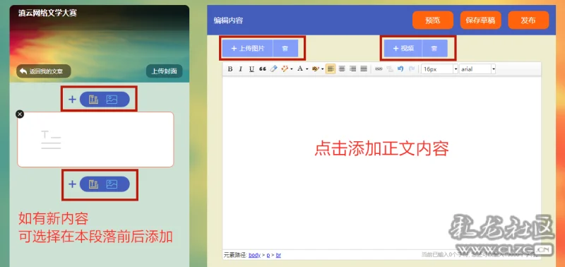Image resolution: width=565 pixels, height=267 pixels.
Task: Click the body link in element path
Action: pyautogui.click(x=254, y=255)
